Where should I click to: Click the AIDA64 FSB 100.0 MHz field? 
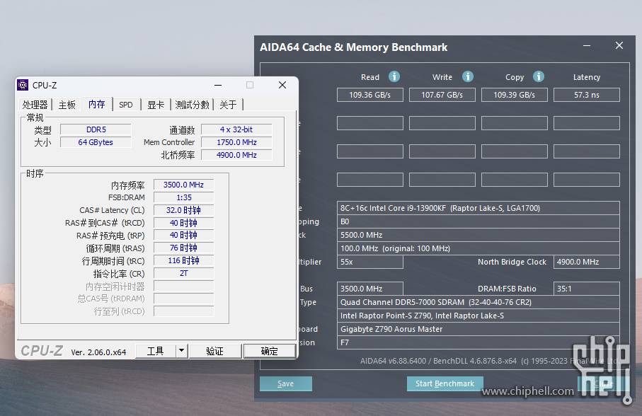tap(478, 248)
